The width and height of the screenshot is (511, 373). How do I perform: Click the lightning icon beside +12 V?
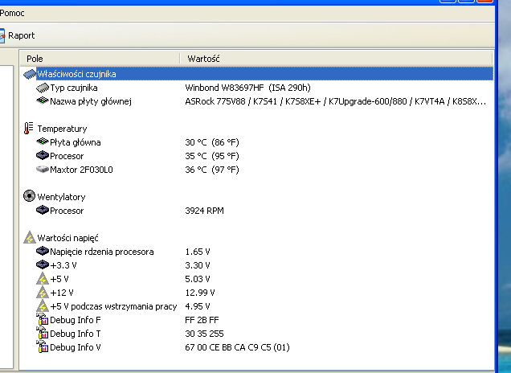(x=43, y=293)
